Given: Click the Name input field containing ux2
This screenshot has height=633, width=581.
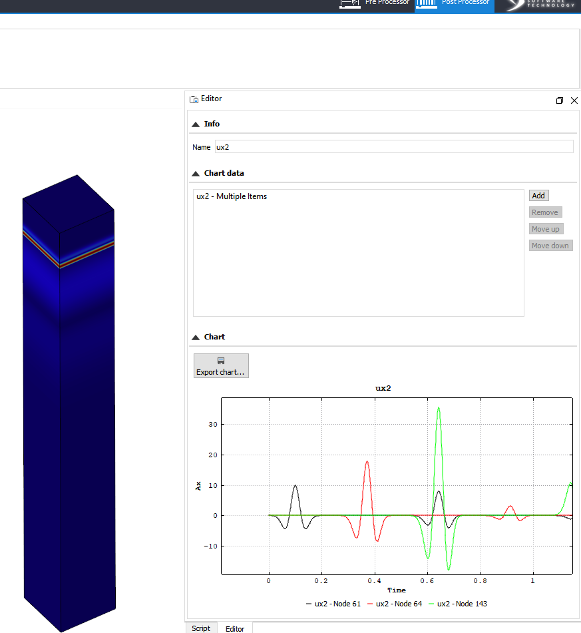Looking at the screenshot, I should 394,147.
